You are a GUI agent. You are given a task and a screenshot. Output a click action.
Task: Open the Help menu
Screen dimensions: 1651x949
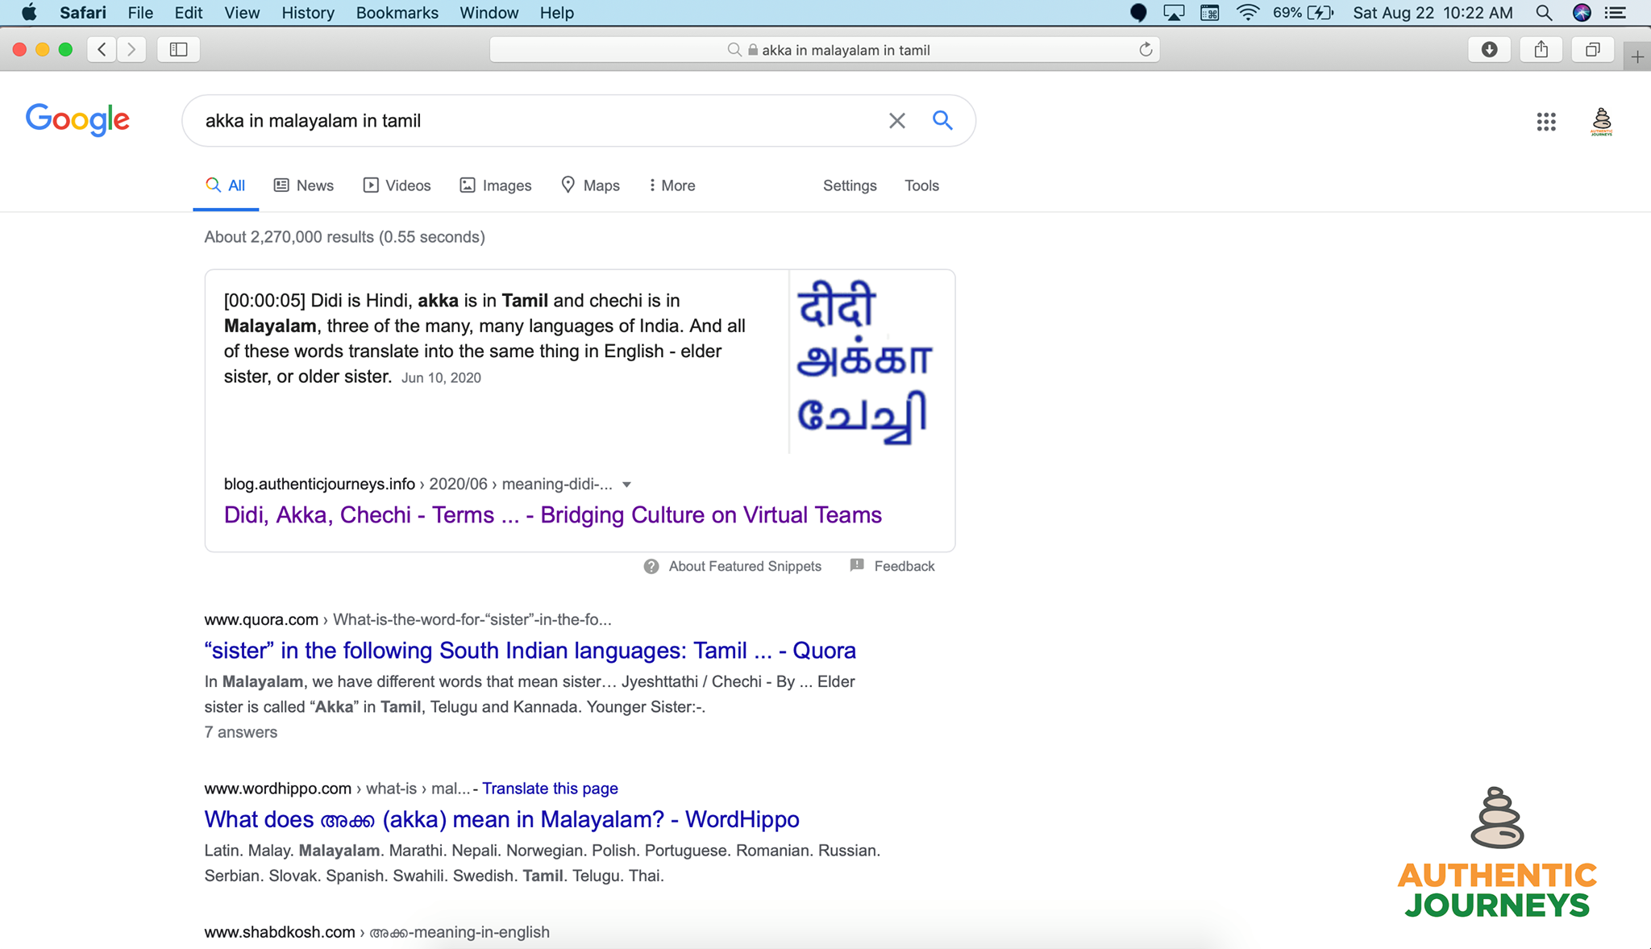click(557, 13)
